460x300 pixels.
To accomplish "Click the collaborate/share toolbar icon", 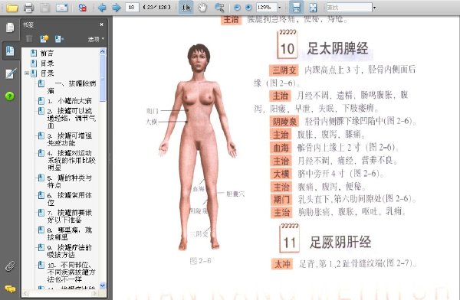I will coord(83,8).
